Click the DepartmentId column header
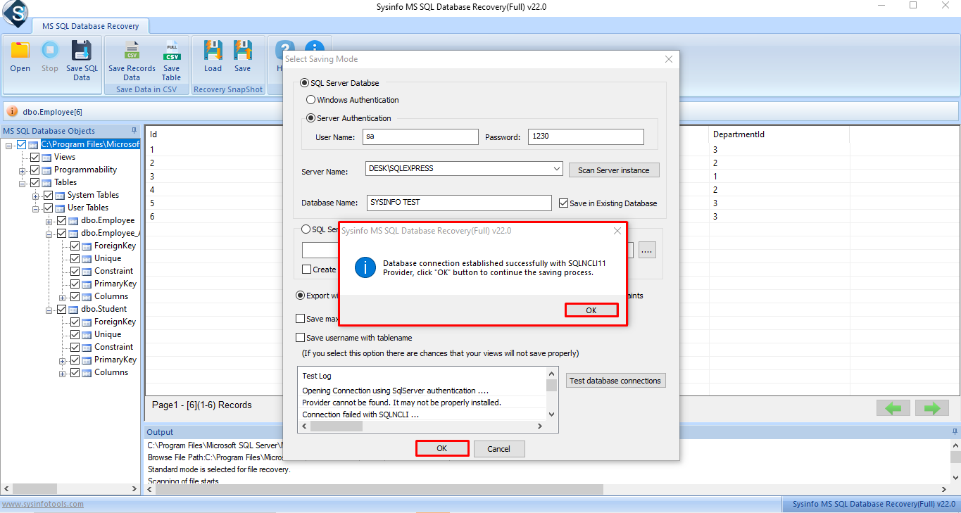Screen dimensions: 961x513 (x=779, y=134)
